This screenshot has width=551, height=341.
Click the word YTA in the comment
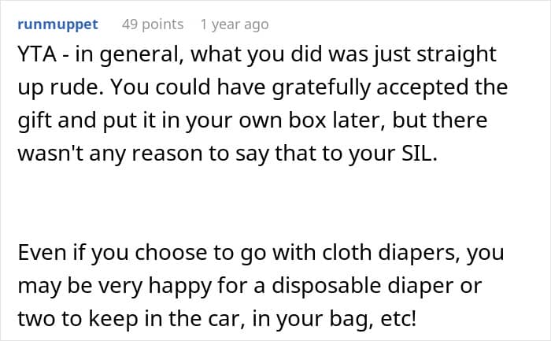pyautogui.click(x=34, y=55)
